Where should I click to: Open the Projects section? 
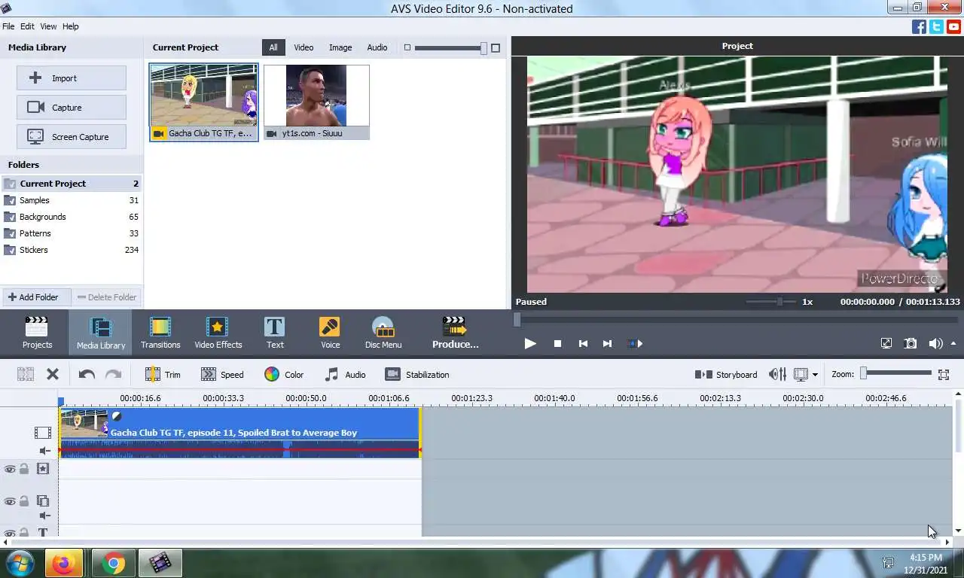click(37, 333)
